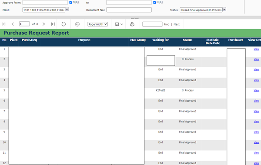
Task: Click the Purchaser column header
Action: 235,40
